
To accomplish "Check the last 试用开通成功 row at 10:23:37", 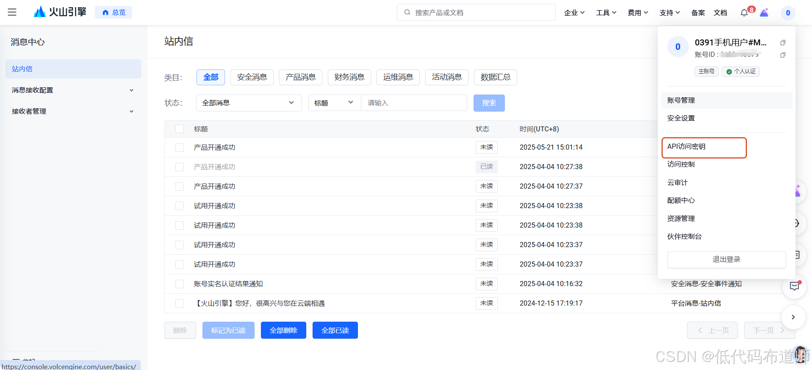I will pos(180,264).
